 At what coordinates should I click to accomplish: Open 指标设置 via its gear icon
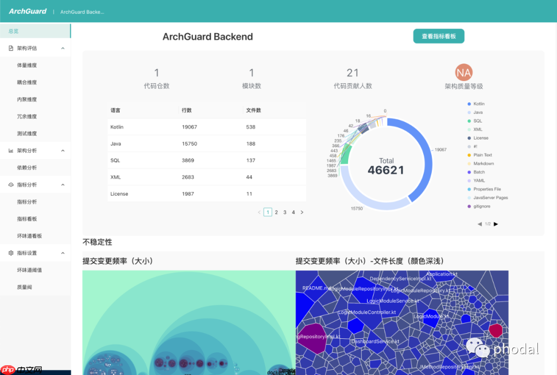click(11, 253)
